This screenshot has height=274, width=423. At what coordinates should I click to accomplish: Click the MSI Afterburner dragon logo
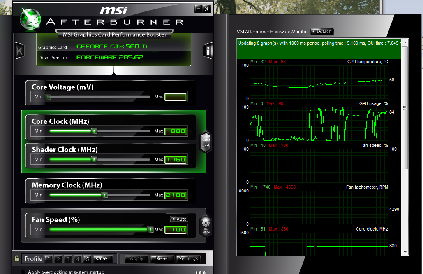[x=30, y=19]
